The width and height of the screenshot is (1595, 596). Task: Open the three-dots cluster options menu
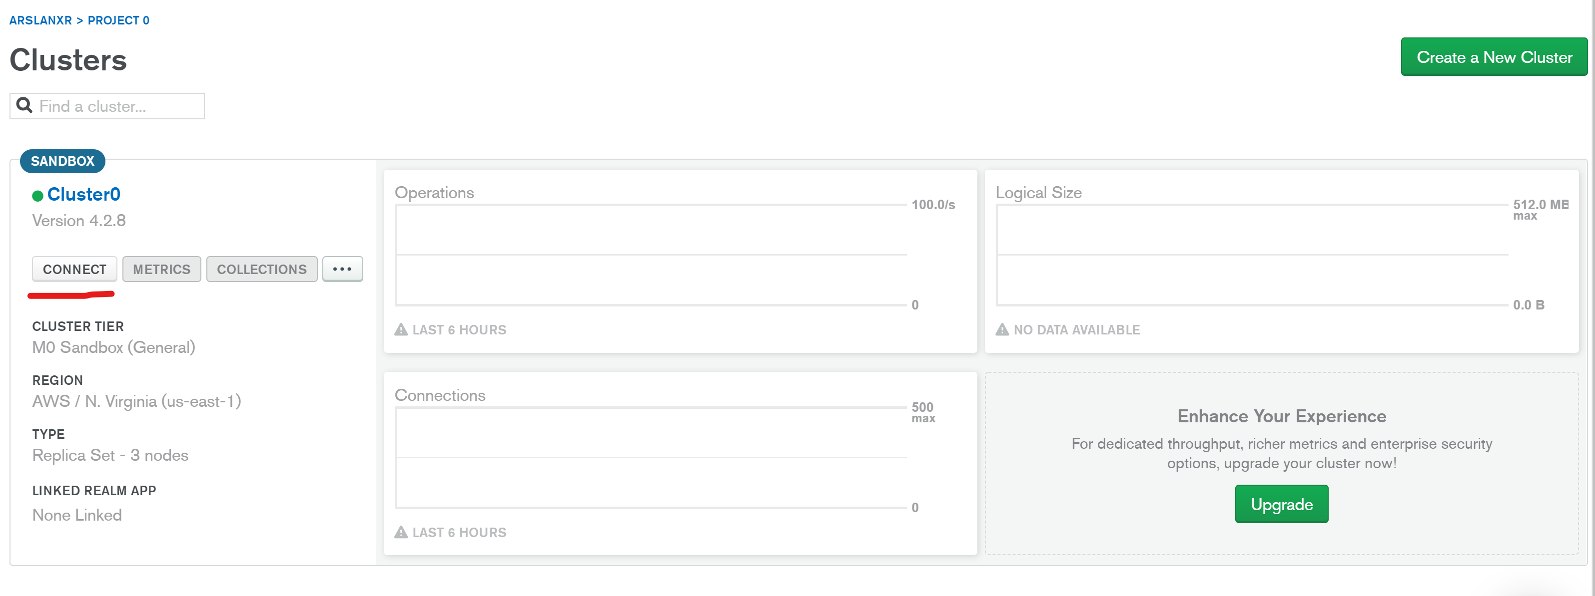coord(342,269)
